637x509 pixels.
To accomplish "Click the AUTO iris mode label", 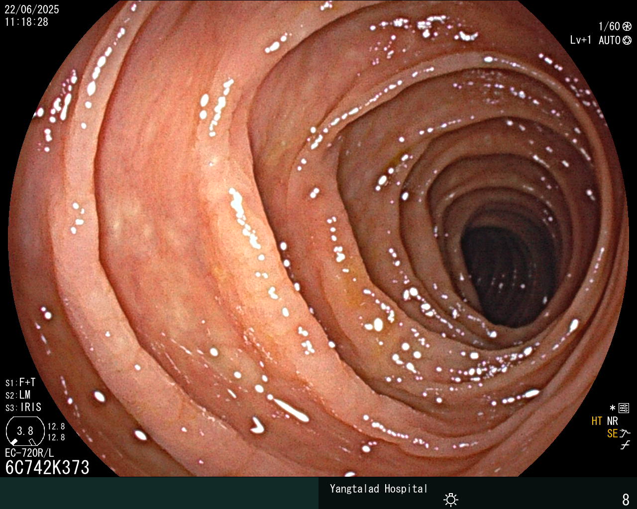I will [x=610, y=40].
